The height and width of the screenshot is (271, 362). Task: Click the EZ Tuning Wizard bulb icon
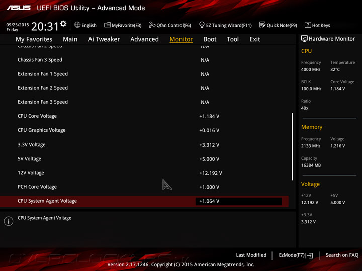[x=202, y=25]
